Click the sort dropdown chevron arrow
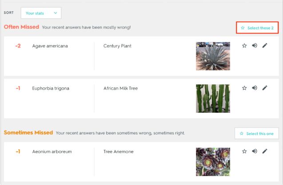283x185 pixels. click(x=56, y=13)
